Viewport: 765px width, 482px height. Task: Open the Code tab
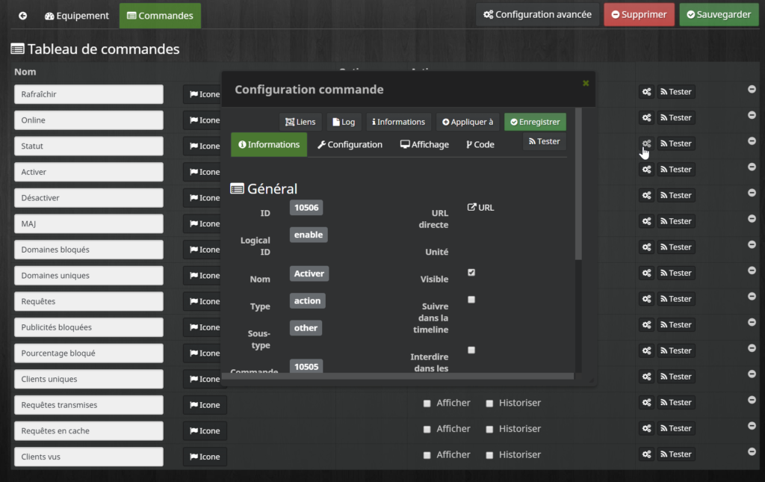(x=480, y=144)
